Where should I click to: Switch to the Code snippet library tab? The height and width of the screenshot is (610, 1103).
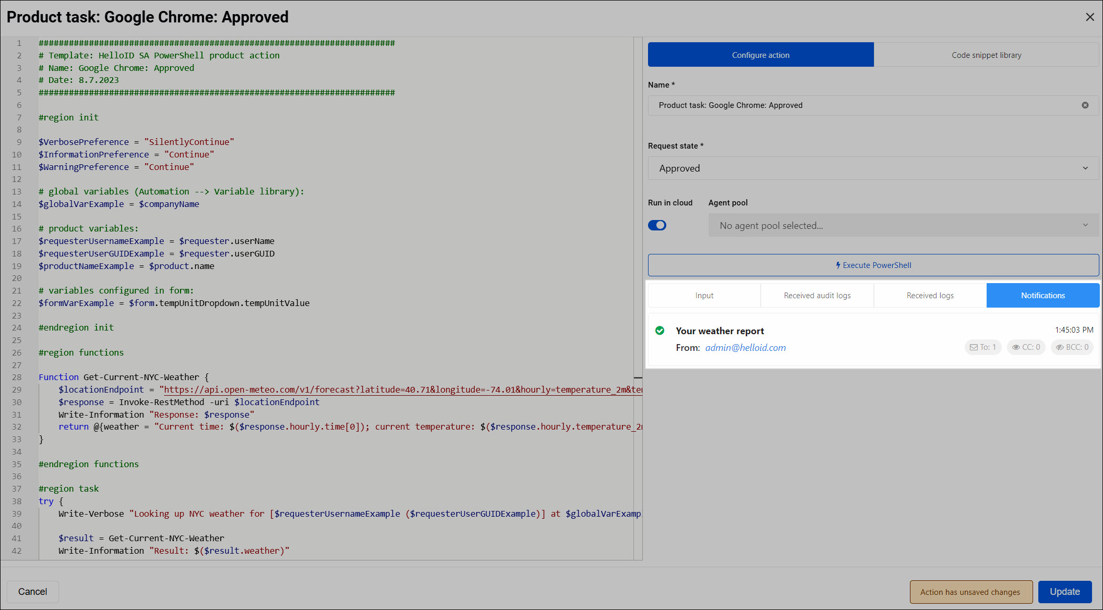click(987, 55)
